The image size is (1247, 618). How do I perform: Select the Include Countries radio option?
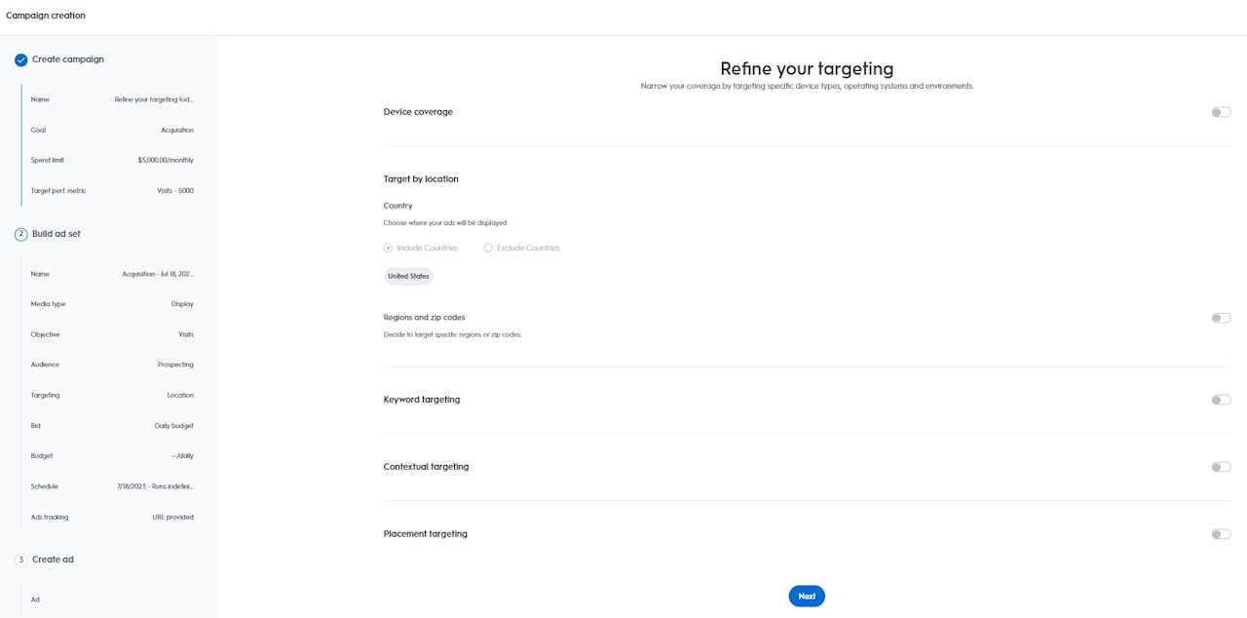tap(389, 248)
